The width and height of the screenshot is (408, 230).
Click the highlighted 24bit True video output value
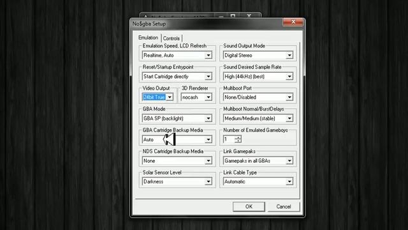[154, 97]
